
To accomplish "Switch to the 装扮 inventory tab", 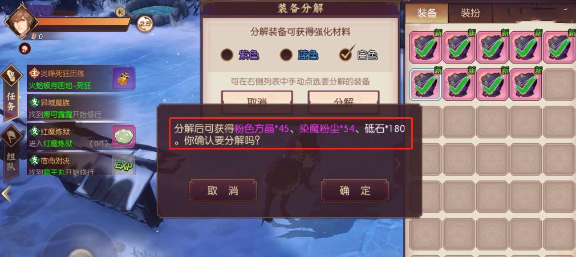I will (x=470, y=13).
